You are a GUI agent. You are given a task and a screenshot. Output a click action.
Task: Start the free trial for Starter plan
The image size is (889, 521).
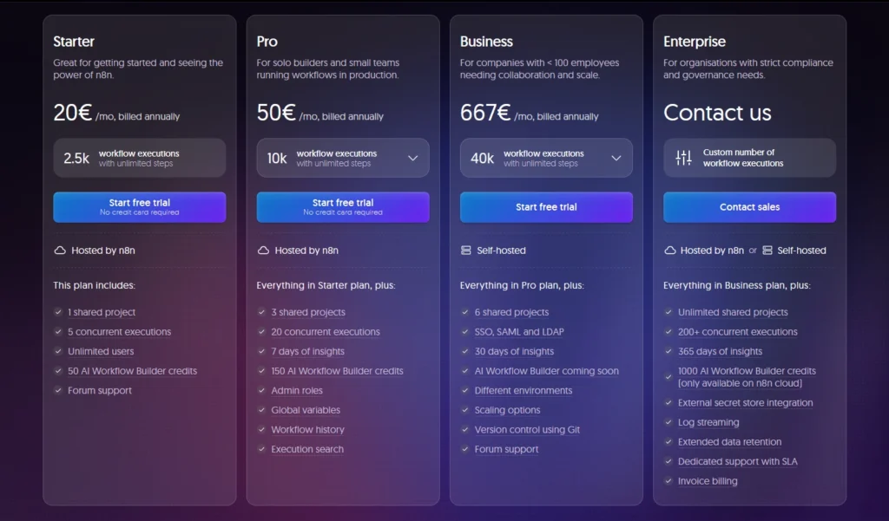click(x=140, y=207)
